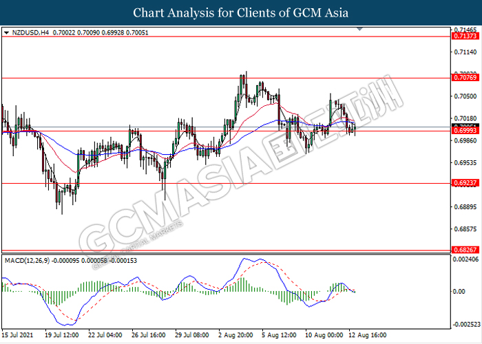
Task: Click the 0.70500 price axis value
Action: click(465, 96)
